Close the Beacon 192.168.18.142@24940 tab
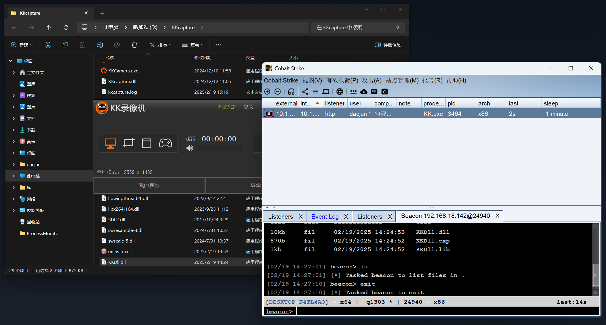 tap(497, 216)
